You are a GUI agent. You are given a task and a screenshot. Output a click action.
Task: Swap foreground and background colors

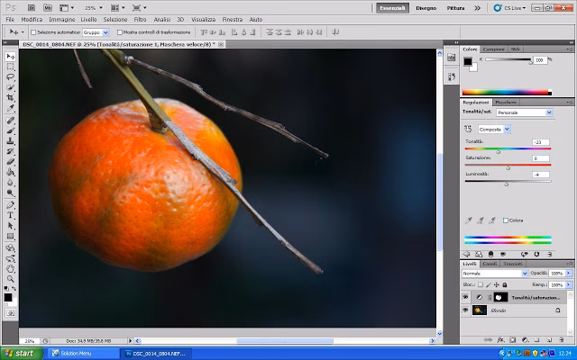tap(14, 289)
